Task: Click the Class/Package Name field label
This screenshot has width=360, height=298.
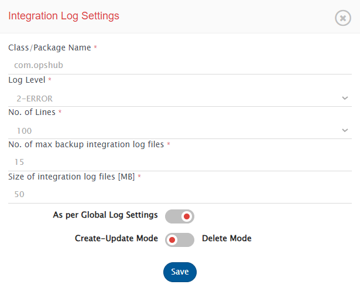Action: click(49, 48)
